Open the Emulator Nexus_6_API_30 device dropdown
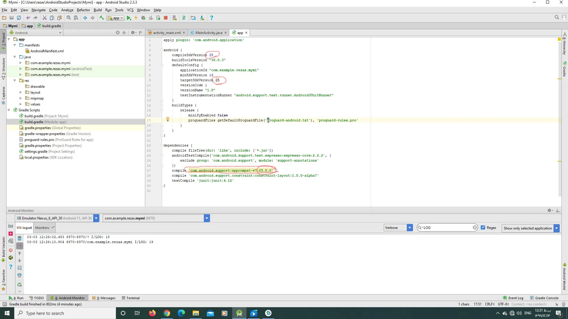The width and height of the screenshot is (568, 319). point(96,218)
